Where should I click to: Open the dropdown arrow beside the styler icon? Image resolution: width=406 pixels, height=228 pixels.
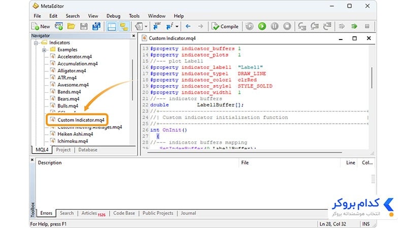[x=146, y=27]
